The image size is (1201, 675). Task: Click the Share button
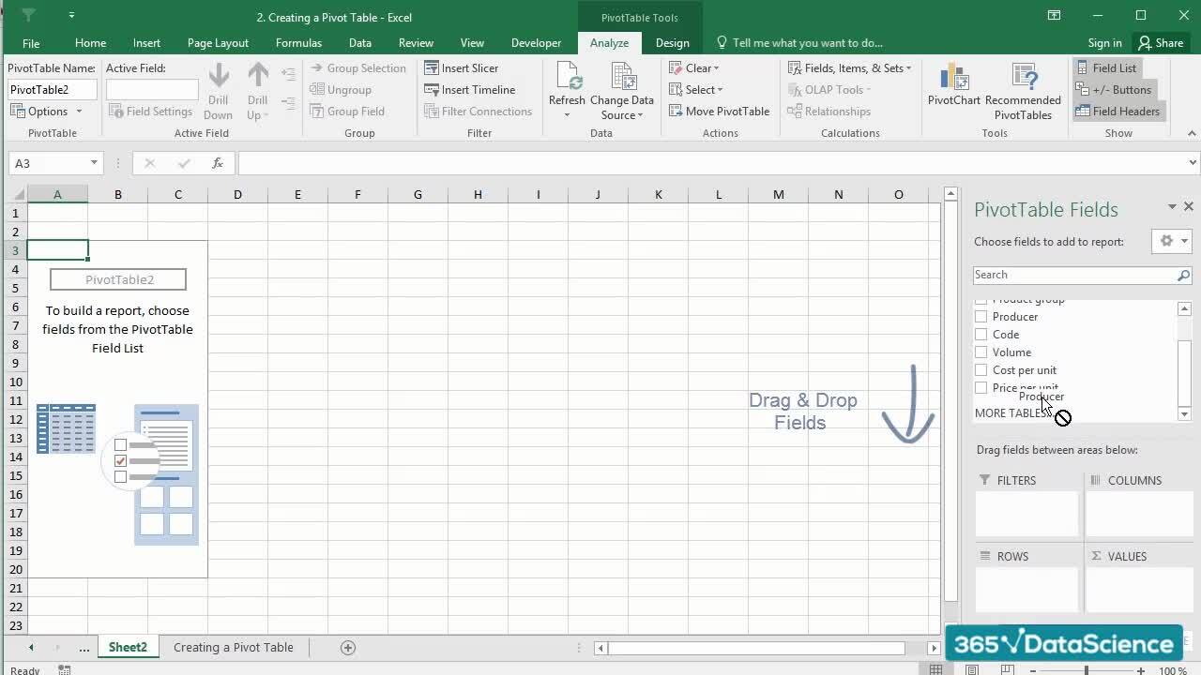click(1160, 42)
